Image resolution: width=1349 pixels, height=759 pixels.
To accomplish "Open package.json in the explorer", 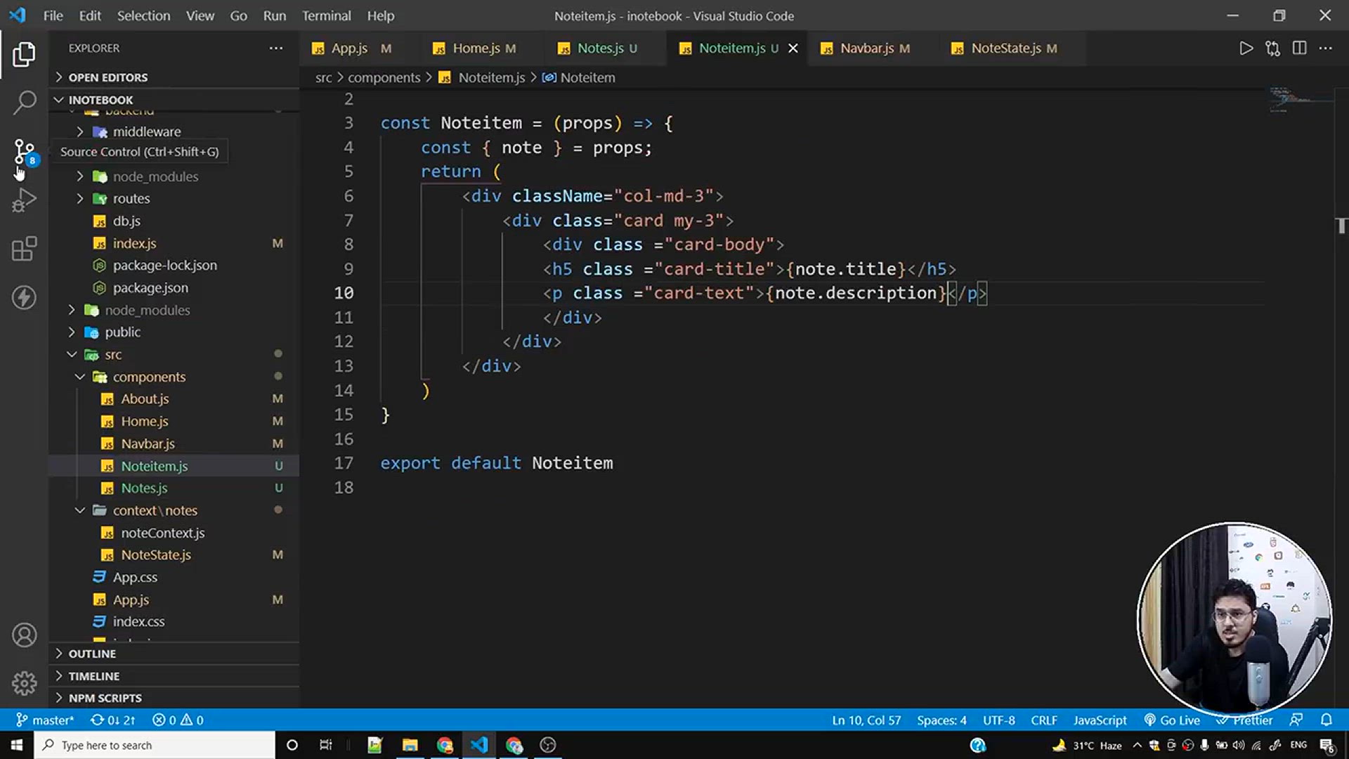I will tap(174, 288).
